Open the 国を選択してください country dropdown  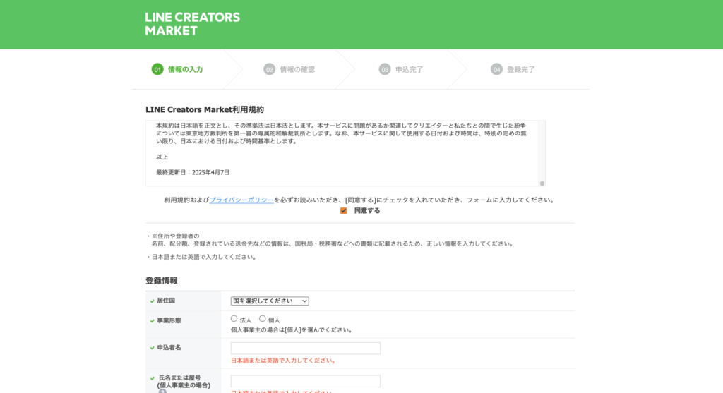click(x=270, y=301)
